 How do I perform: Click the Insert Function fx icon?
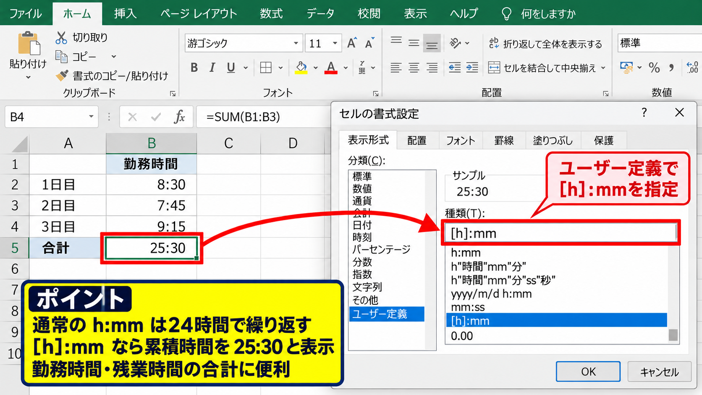pyautogui.click(x=180, y=117)
